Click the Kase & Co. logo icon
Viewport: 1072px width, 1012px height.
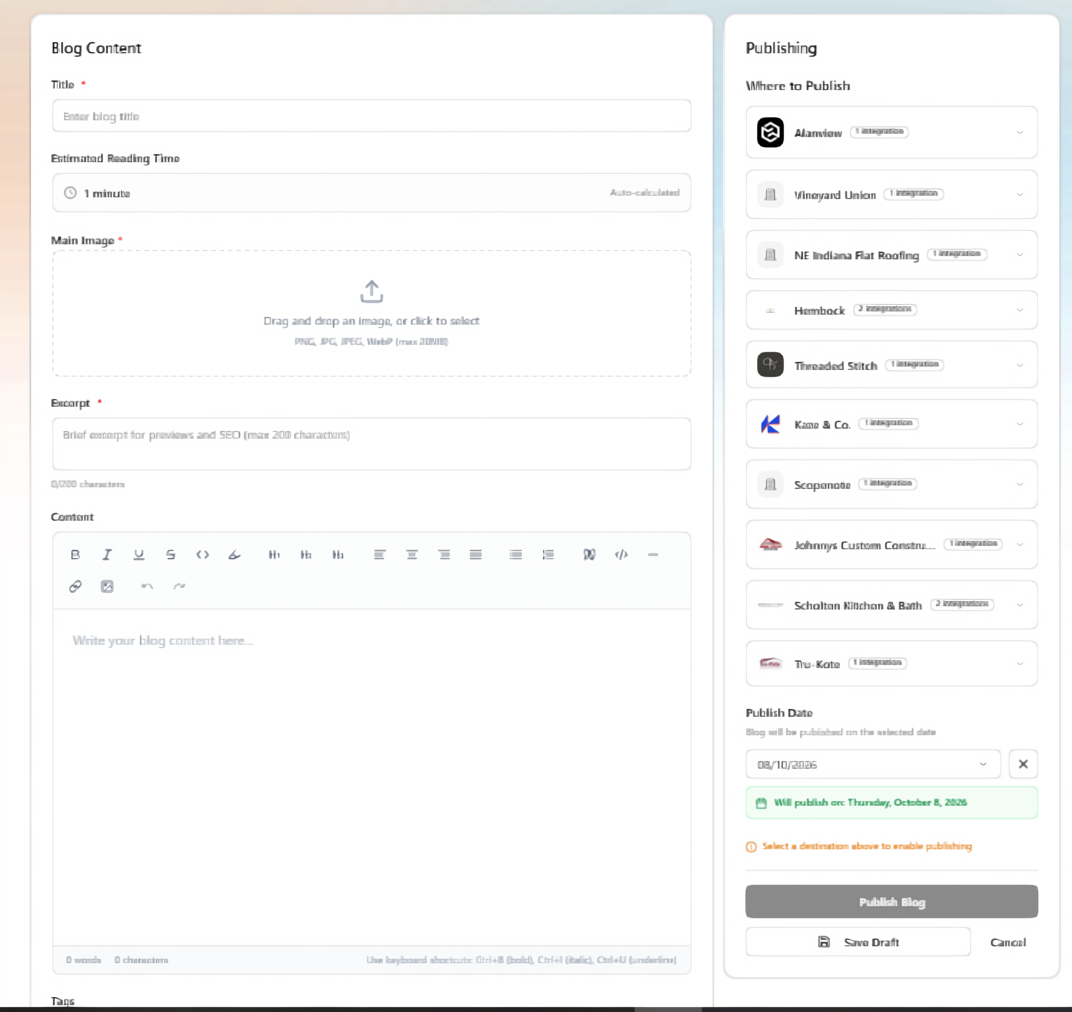click(770, 424)
